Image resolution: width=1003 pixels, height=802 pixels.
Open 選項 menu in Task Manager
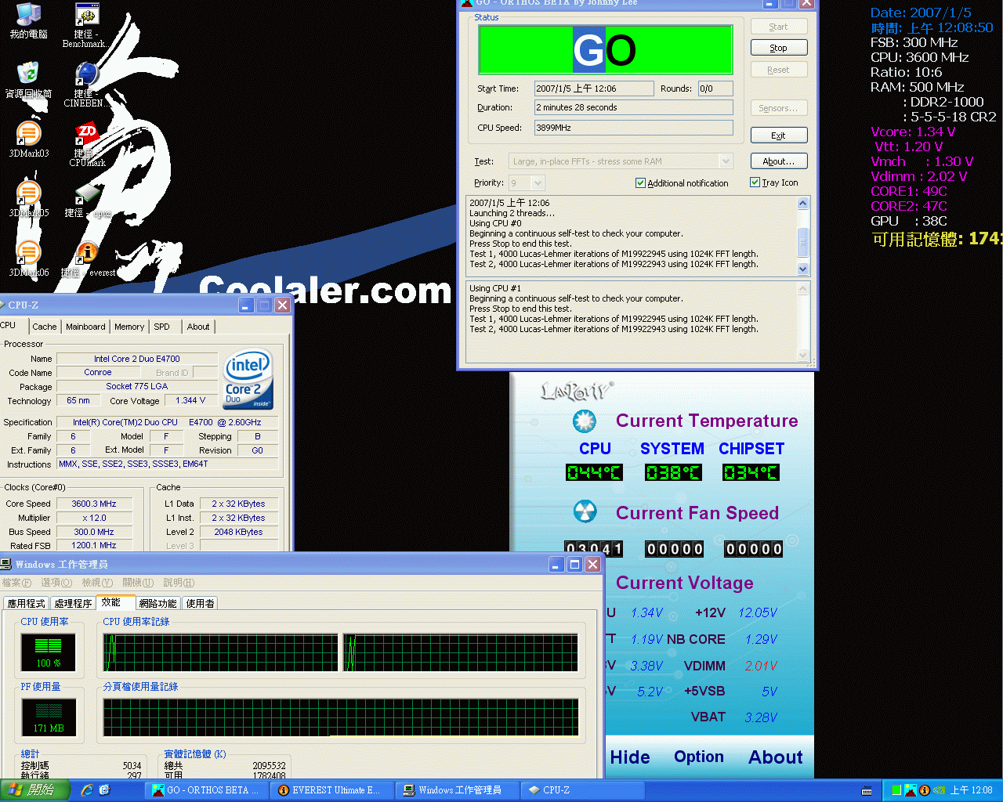pyautogui.click(x=56, y=583)
